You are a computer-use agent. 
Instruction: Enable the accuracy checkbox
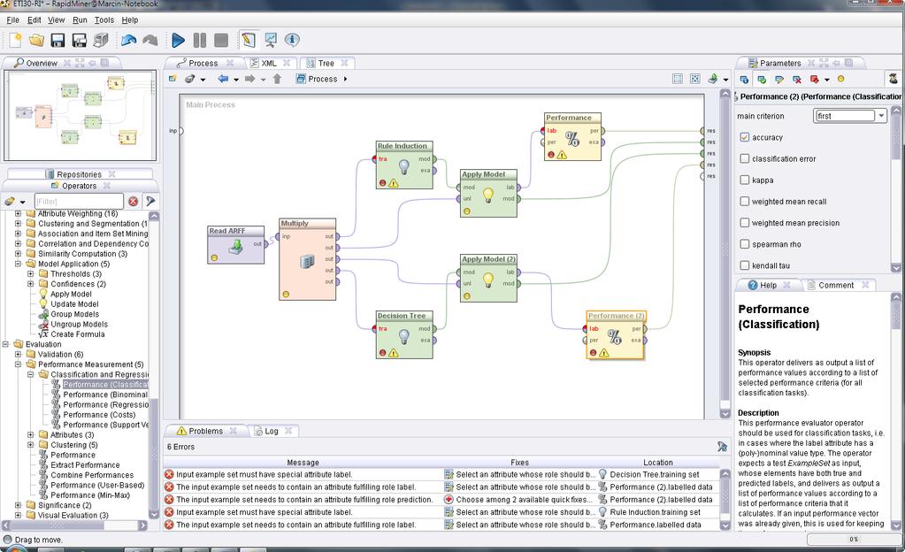coord(745,137)
